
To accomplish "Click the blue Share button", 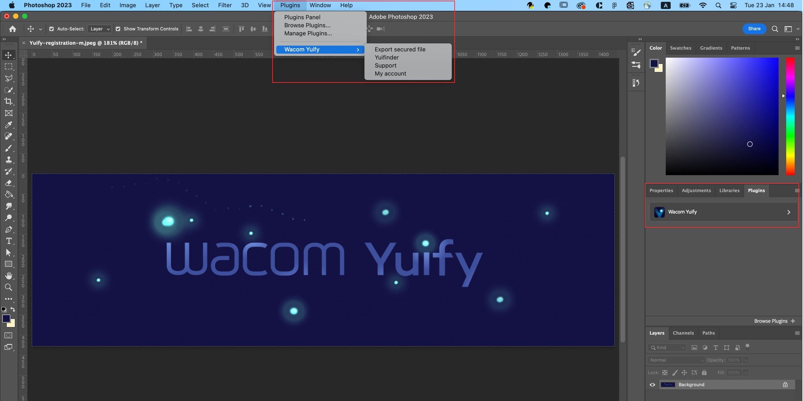I will [x=754, y=29].
